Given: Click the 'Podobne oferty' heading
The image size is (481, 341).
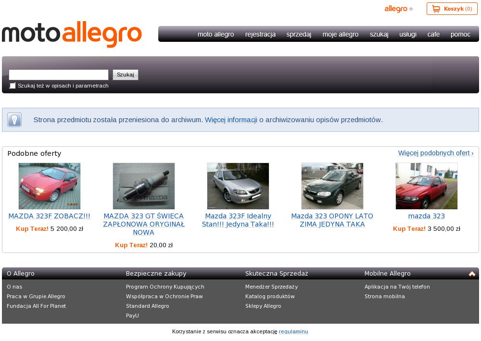Looking at the screenshot, I should point(34,153).
